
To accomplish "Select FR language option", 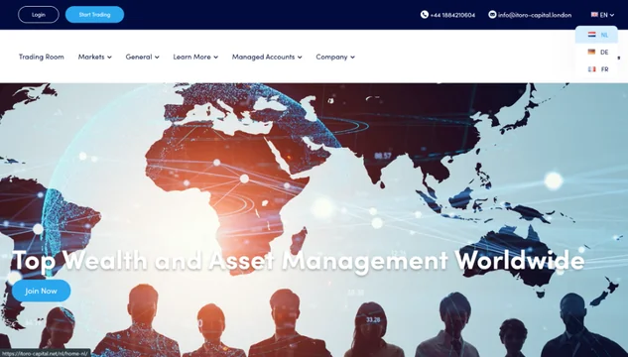I will [597, 69].
